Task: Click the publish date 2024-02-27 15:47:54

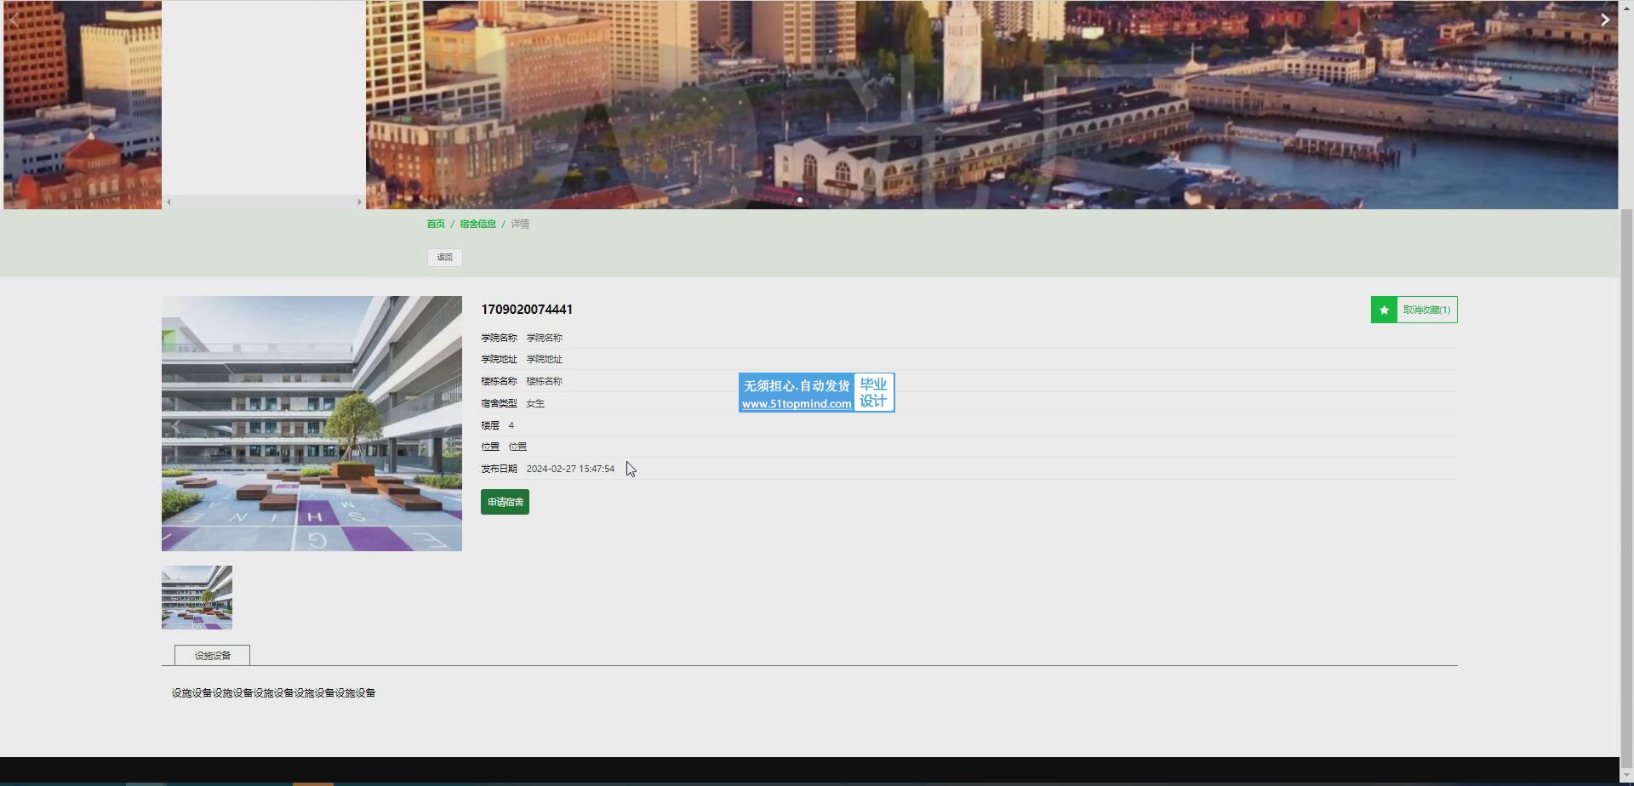Action: (x=570, y=469)
